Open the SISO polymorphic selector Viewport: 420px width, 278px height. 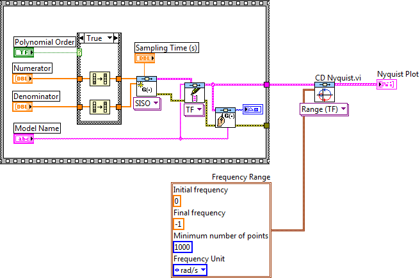tap(147, 103)
